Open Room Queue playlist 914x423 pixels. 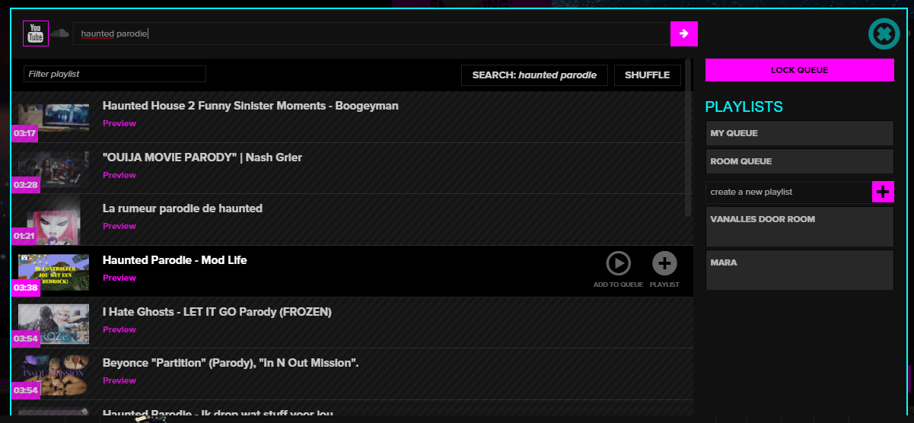799,161
